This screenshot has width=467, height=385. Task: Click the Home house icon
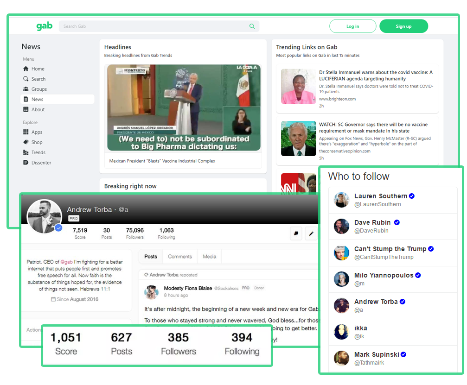point(26,69)
